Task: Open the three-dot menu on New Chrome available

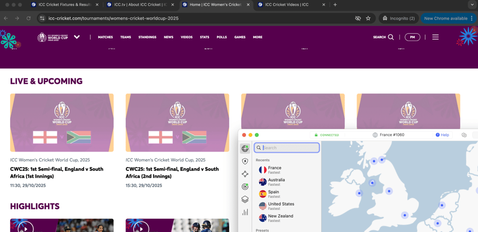Action: 472,18
